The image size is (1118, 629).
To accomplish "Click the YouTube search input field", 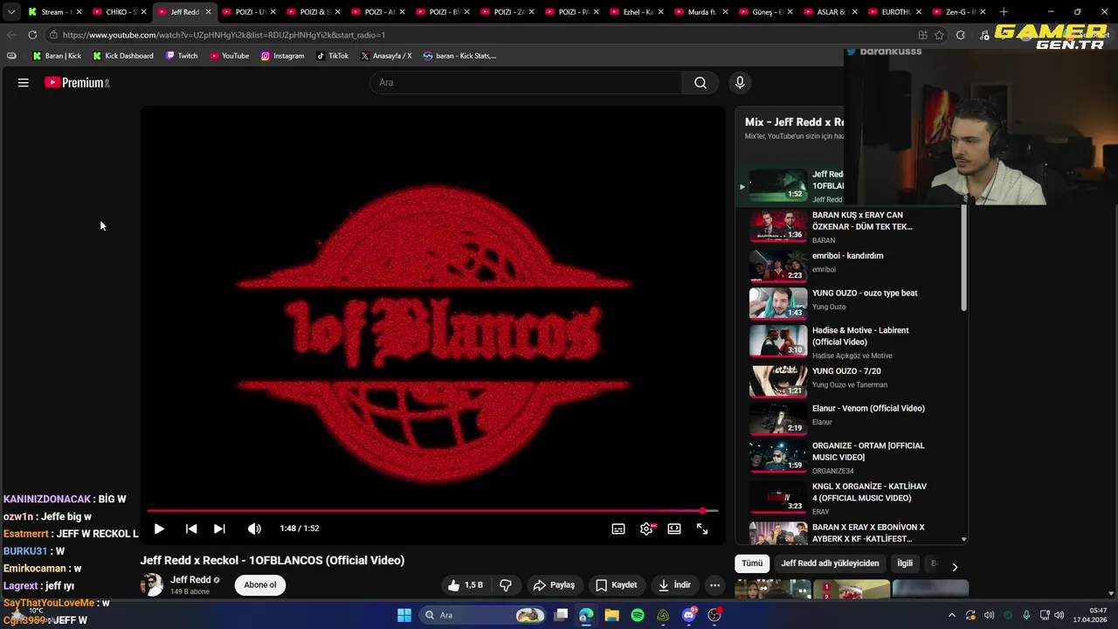I will pyautogui.click(x=526, y=82).
